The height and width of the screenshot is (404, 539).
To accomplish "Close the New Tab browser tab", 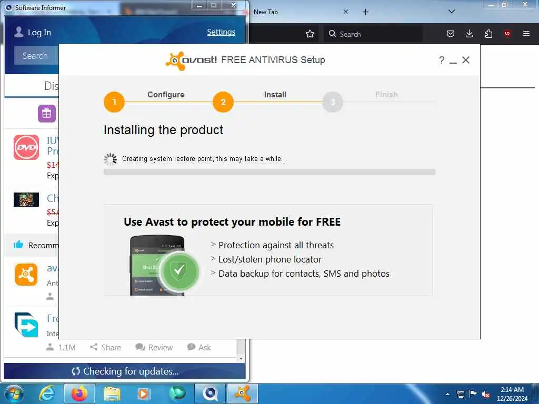I will click(346, 12).
